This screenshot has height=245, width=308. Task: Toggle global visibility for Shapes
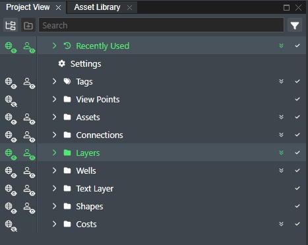tap(11, 208)
